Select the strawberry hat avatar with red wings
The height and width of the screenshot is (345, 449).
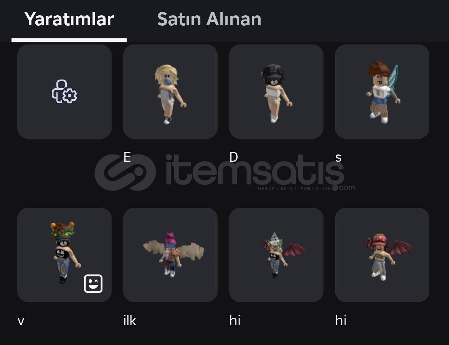[x=382, y=255]
